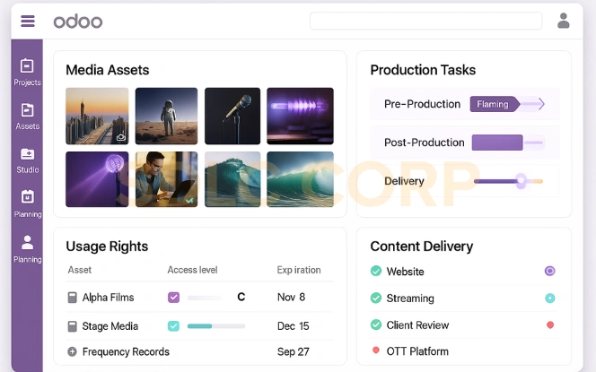Open the astronaut thumbnail

pyautogui.click(x=166, y=117)
